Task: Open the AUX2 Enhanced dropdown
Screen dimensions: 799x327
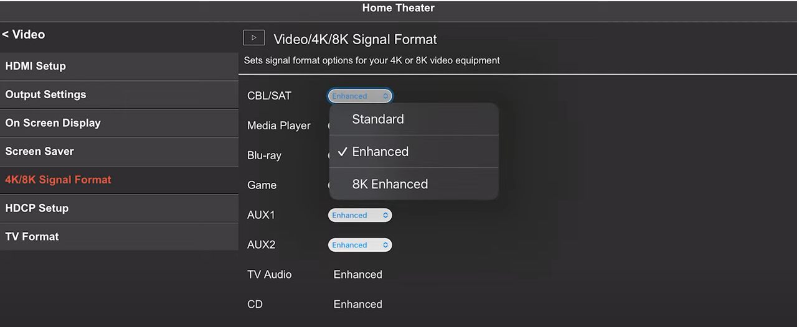Action: point(360,245)
